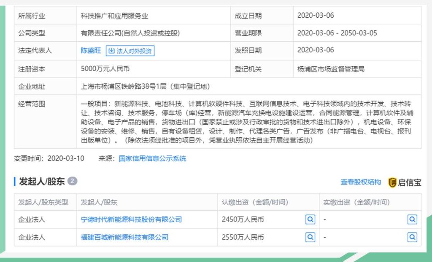Open paid-in capital magnifier in the 福建百城 row
Screen dimensions: 432x262
point(412,237)
